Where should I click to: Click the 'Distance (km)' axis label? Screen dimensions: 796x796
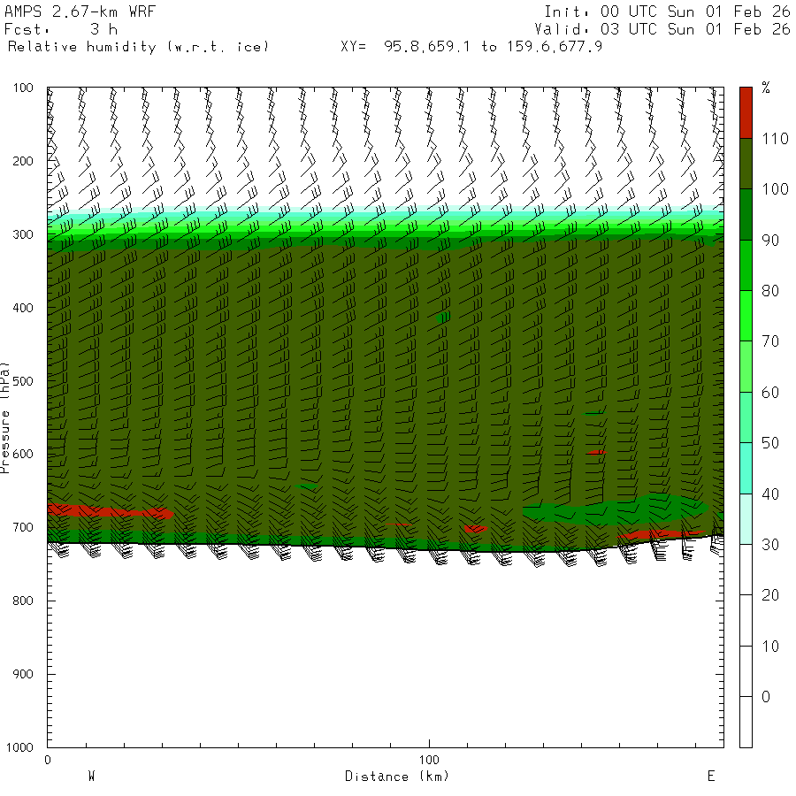click(x=397, y=777)
